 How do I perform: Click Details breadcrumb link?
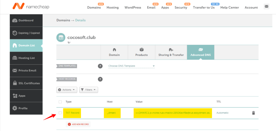point(80,20)
